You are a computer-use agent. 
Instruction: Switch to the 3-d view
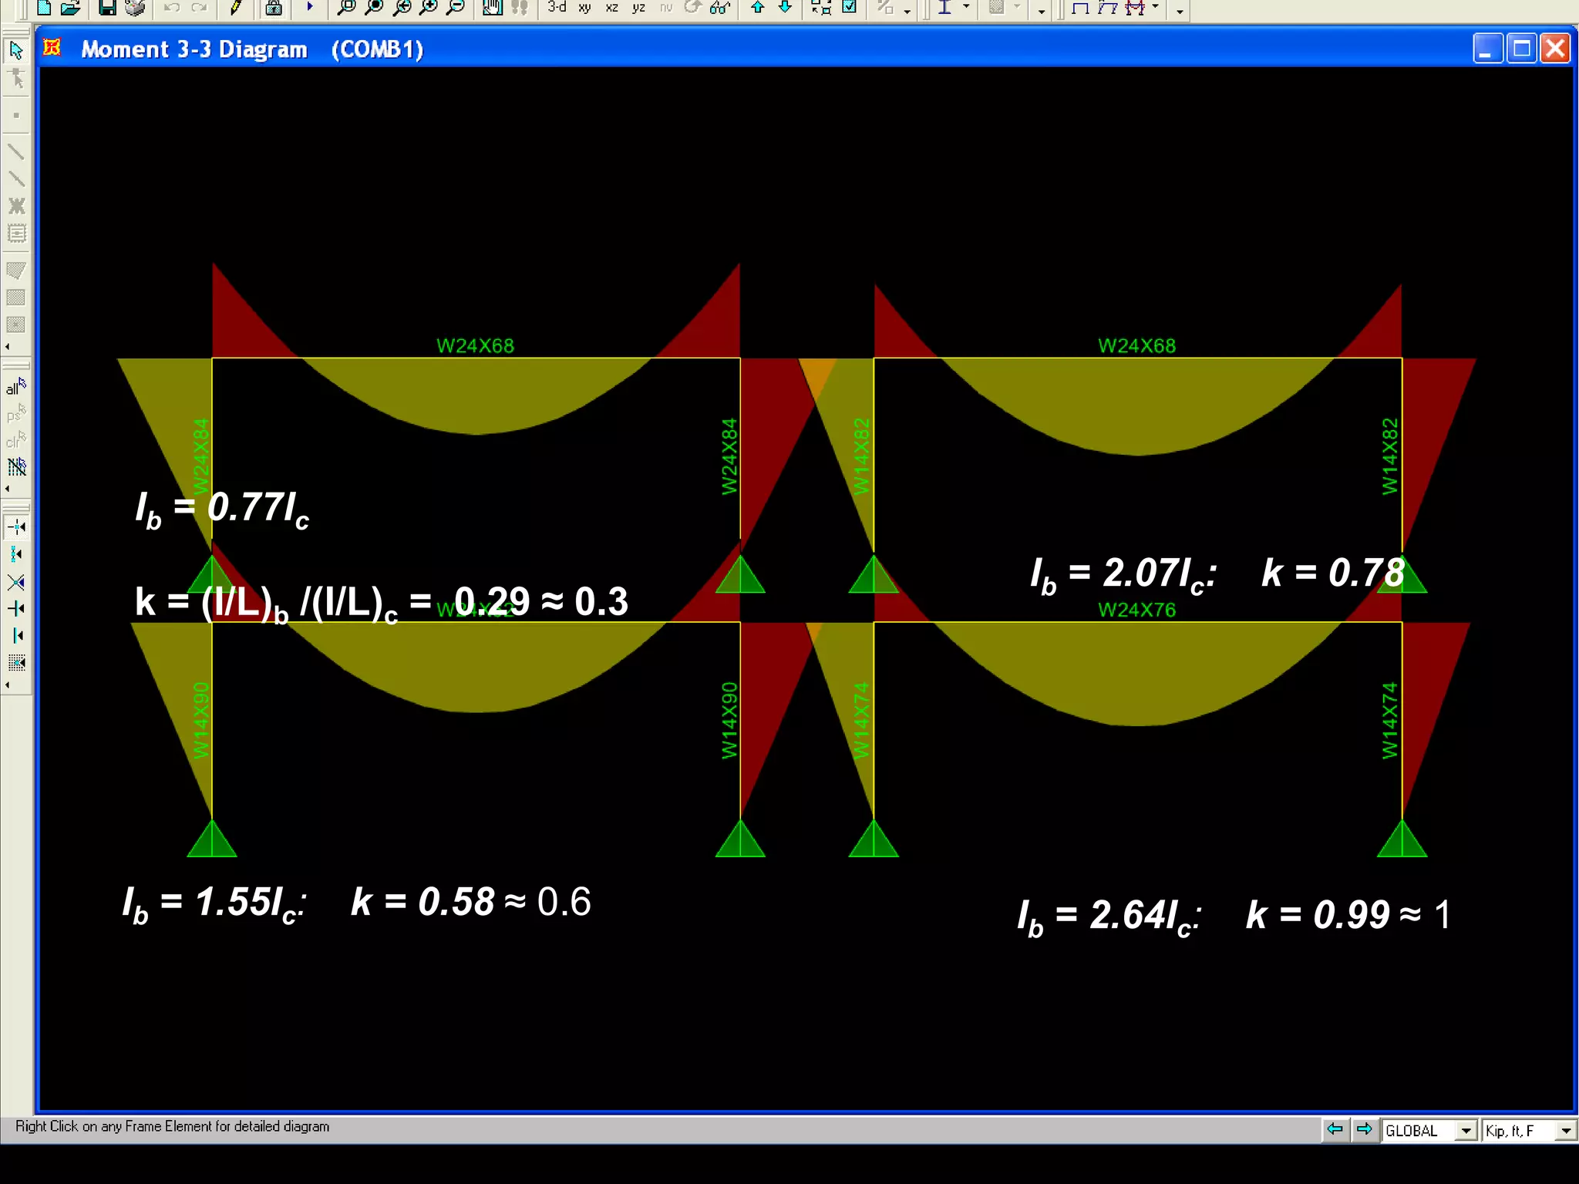[557, 7]
